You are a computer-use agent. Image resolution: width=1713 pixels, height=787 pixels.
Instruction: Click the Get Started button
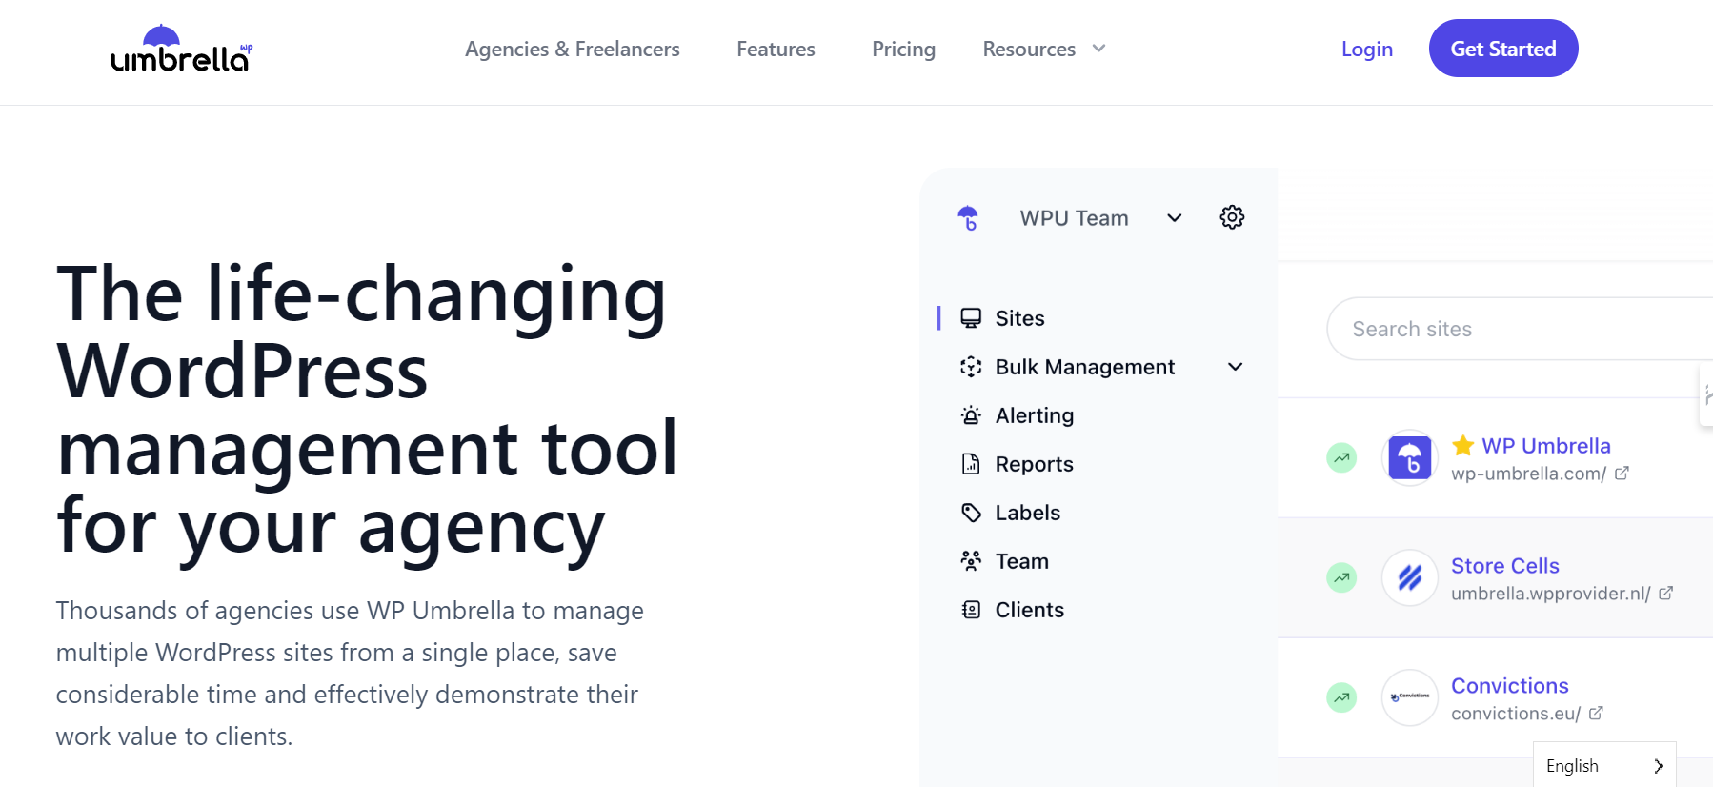coord(1503,49)
